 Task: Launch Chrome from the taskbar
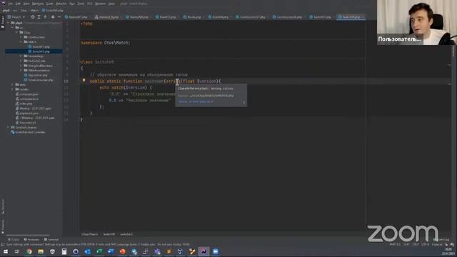29,251
